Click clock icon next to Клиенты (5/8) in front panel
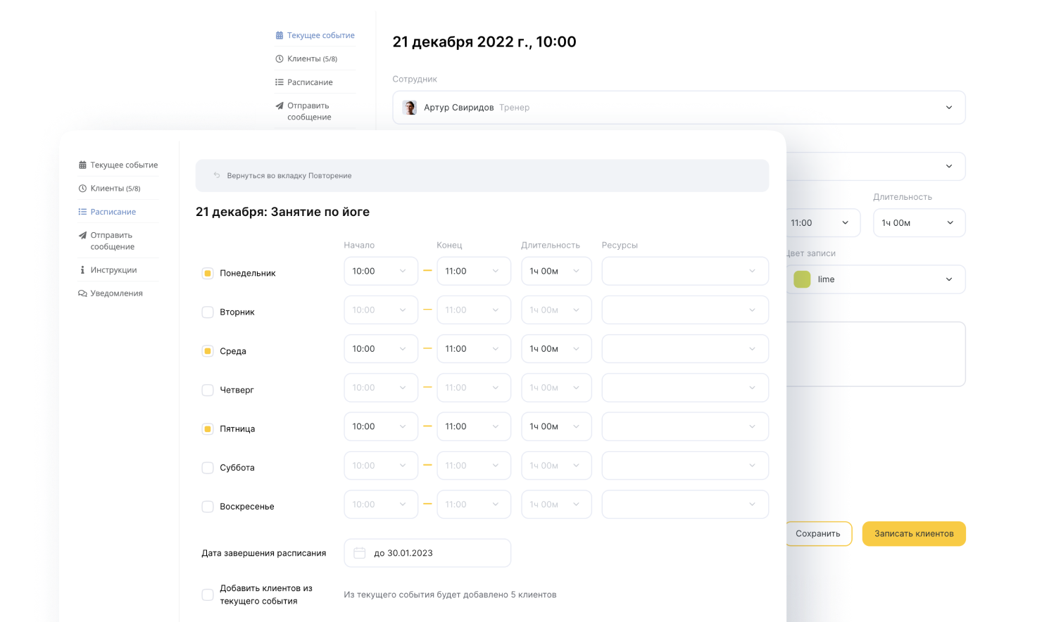This screenshot has width=1042, height=622. (x=82, y=189)
